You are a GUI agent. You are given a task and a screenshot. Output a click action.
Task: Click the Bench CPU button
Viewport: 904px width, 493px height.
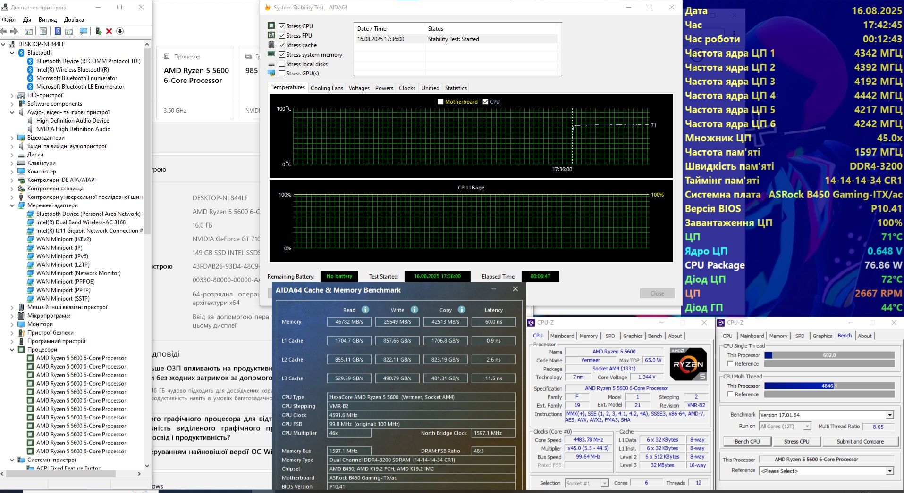pos(747,441)
